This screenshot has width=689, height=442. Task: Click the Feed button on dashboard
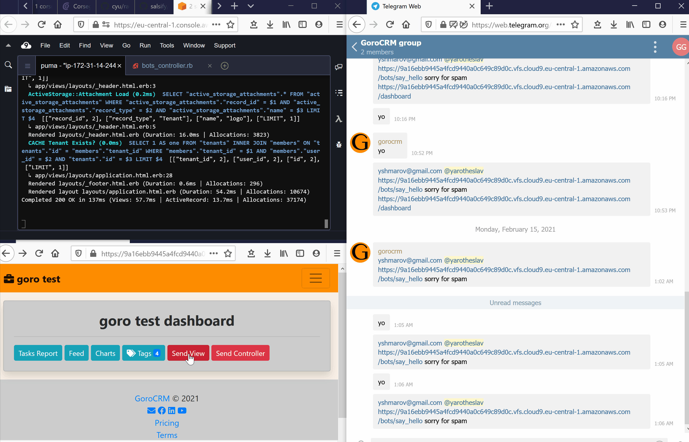pyautogui.click(x=76, y=354)
